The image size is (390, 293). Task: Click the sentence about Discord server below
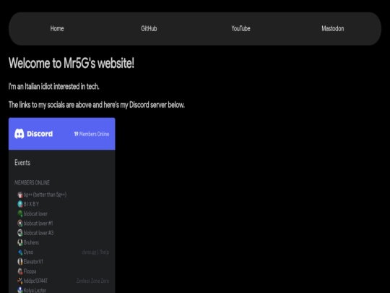97,105
